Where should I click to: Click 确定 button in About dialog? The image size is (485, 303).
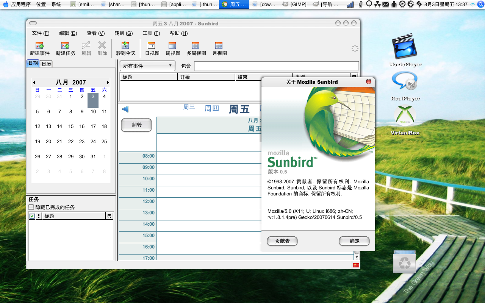pos(354,241)
